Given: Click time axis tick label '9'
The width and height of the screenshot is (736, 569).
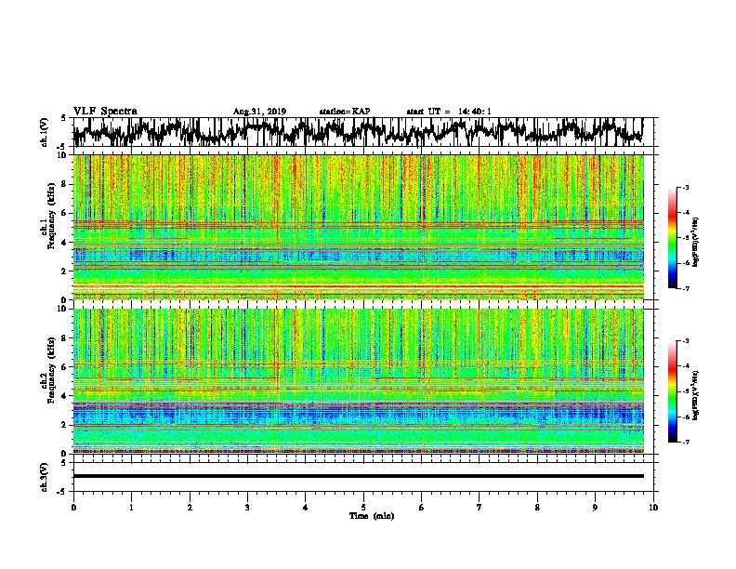Looking at the screenshot, I should (x=595, y=508).
